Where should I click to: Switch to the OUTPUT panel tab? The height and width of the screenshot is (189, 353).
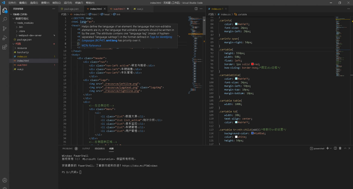point(86,148)
